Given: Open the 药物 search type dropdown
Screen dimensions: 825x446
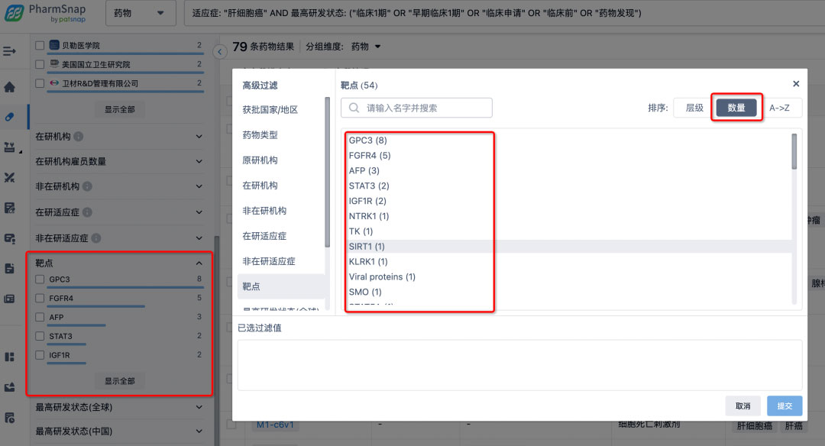Looking at the screenshot, I should [138, 13].
